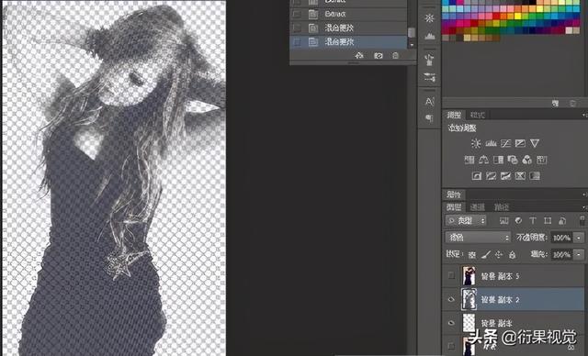
Task: Add a Color Balance adjustment (scales icon)
Action: pos(484,161)
